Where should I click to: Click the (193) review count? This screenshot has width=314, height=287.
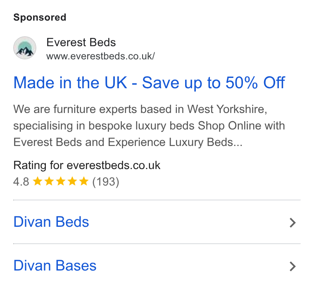[105, 182]
